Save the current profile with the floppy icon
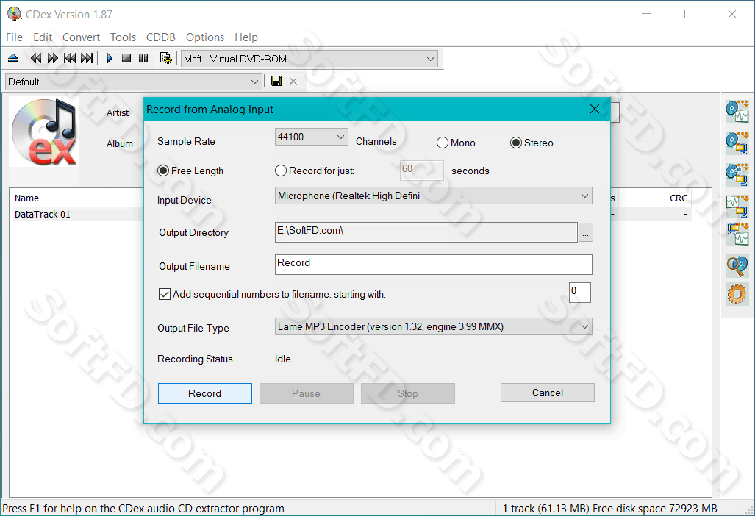Screen dimensions: 755x516 coord(276,81)
